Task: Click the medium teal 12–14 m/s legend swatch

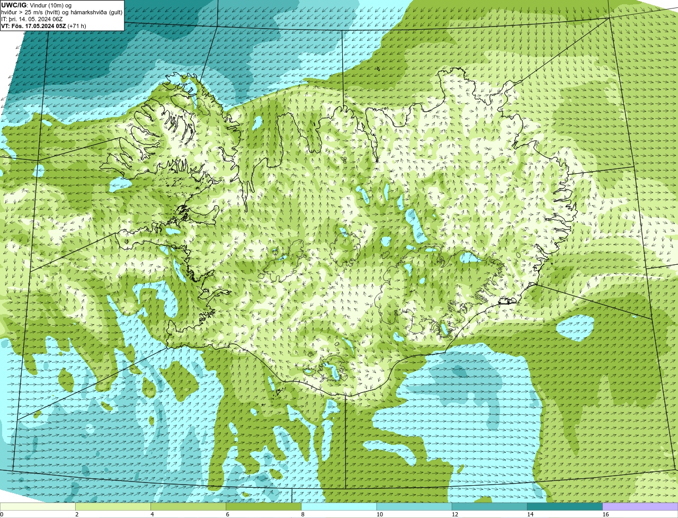Action: click(x=489, y=506)
